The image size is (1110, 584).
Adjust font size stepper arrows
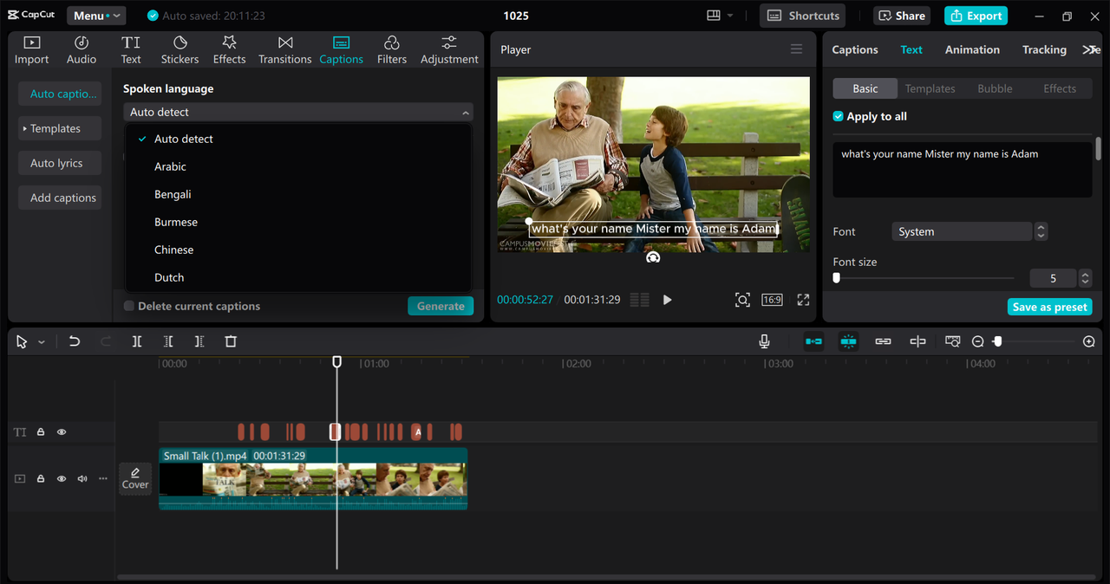tap(1085, 278)
